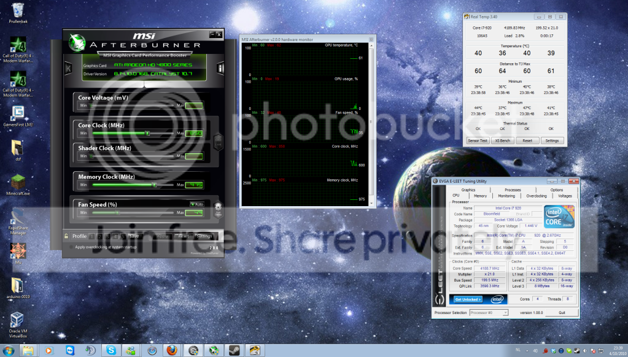
Task: Click Save profile button in Afterburner
Action: [x=134, y=236]
